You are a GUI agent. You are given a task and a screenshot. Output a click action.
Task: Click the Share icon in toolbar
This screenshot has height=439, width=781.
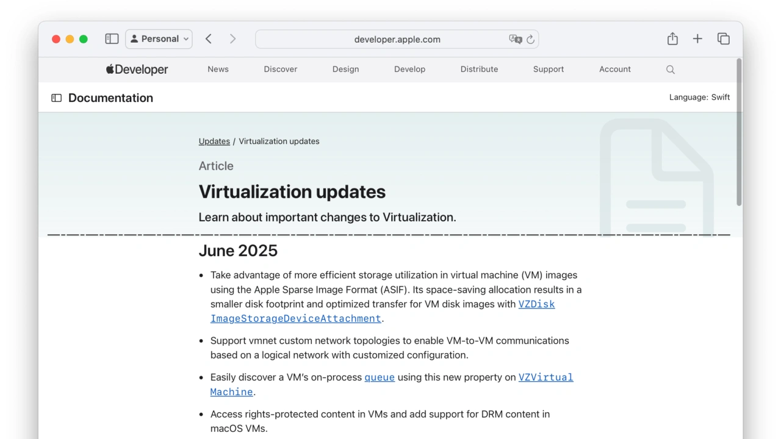(672, 39)
